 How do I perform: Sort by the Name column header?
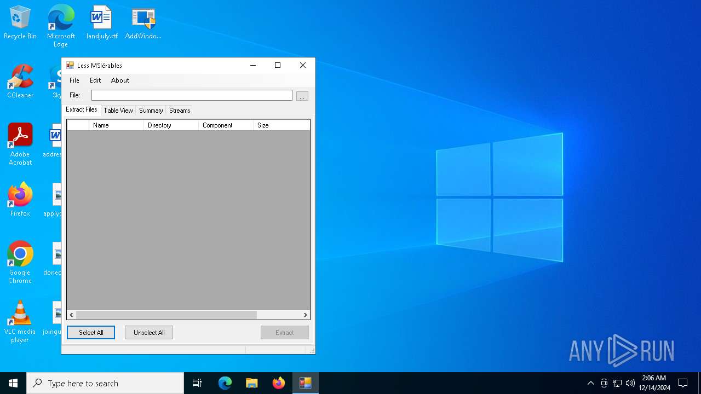pos(116,125)
